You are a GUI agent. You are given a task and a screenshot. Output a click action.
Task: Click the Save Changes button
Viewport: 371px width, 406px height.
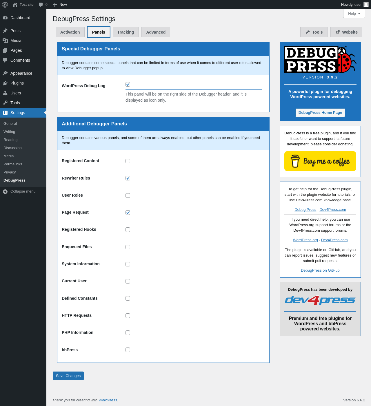coord(68,376)
